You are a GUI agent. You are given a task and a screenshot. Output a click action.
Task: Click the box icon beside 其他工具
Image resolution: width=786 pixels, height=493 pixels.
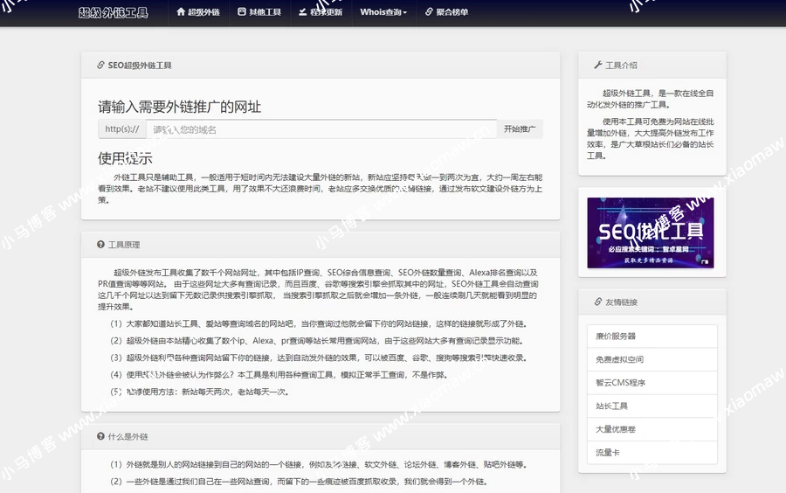(242, 12)
